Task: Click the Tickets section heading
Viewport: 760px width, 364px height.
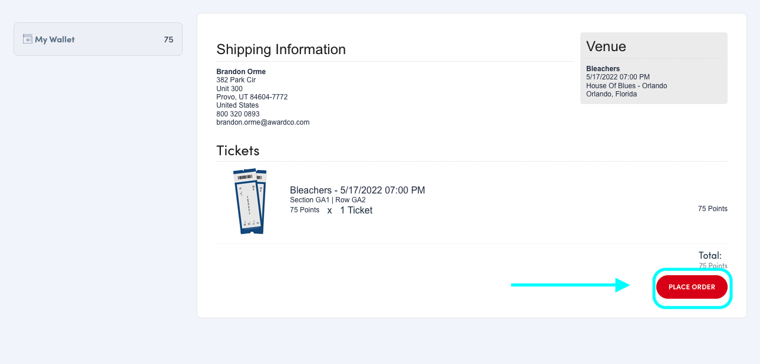Action: tap(237, 150)
